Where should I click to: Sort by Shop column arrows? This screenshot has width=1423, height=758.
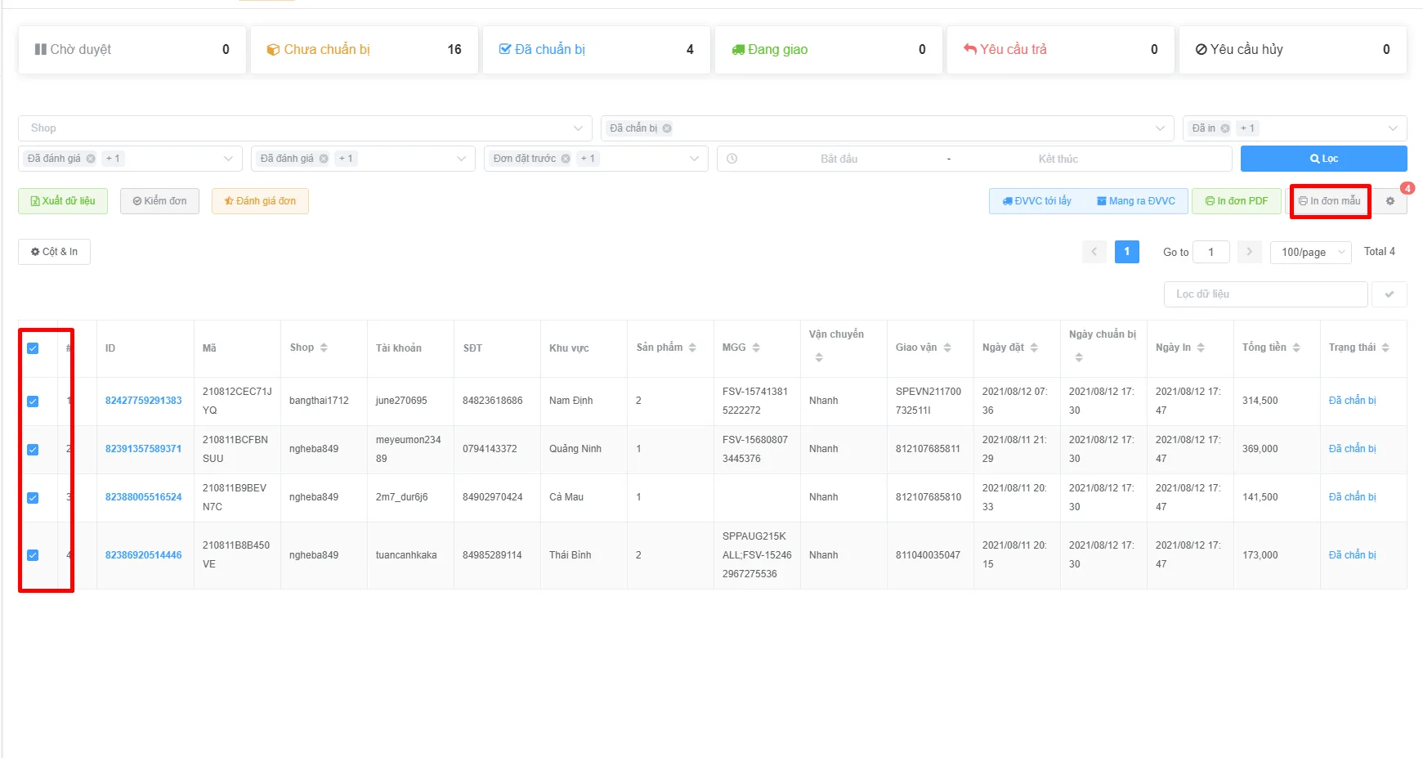tap(324, 348)
